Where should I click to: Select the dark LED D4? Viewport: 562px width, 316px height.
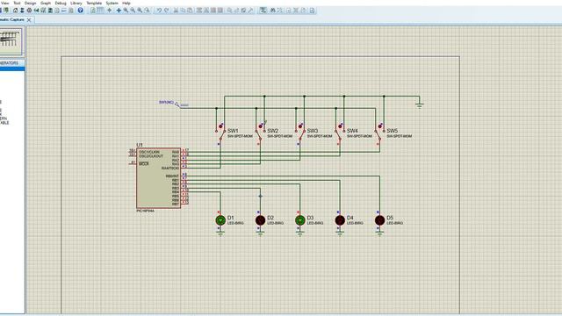click(x=340, y=220)
